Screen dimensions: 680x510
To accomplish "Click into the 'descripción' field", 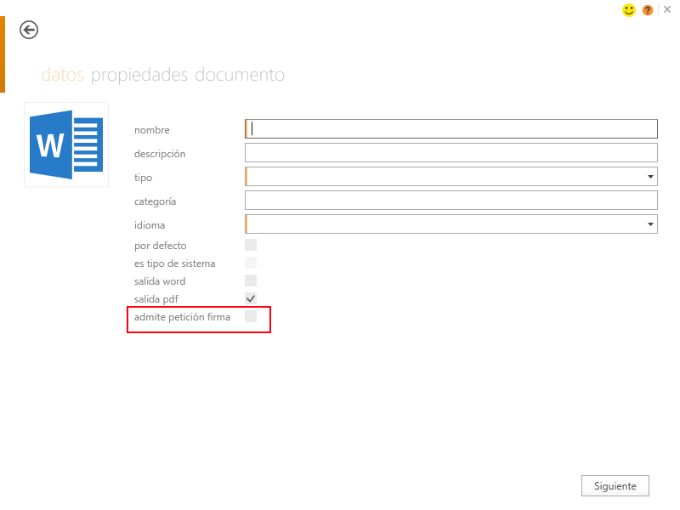I will click(x=450, y=153).
